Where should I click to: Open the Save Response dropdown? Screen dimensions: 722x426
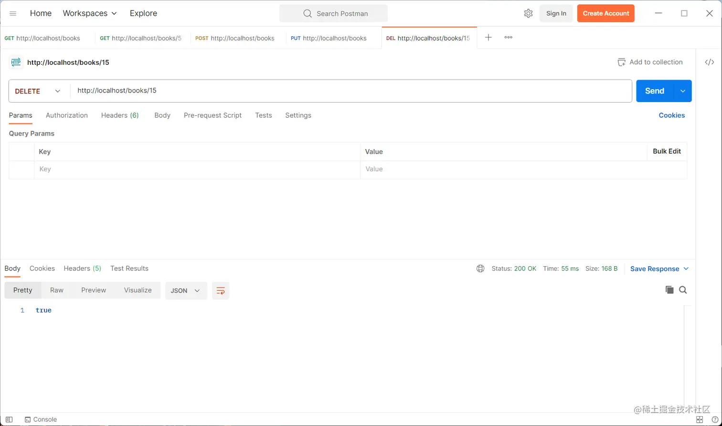click(x=659, y=269)
